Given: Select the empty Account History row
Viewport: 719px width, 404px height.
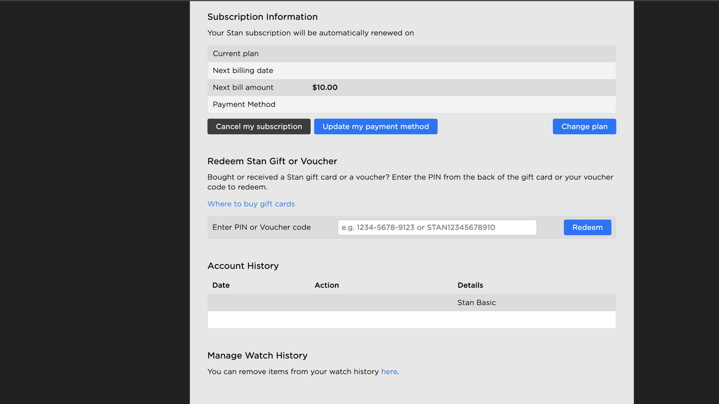Looking at the screenshot, I should (412, 319).
